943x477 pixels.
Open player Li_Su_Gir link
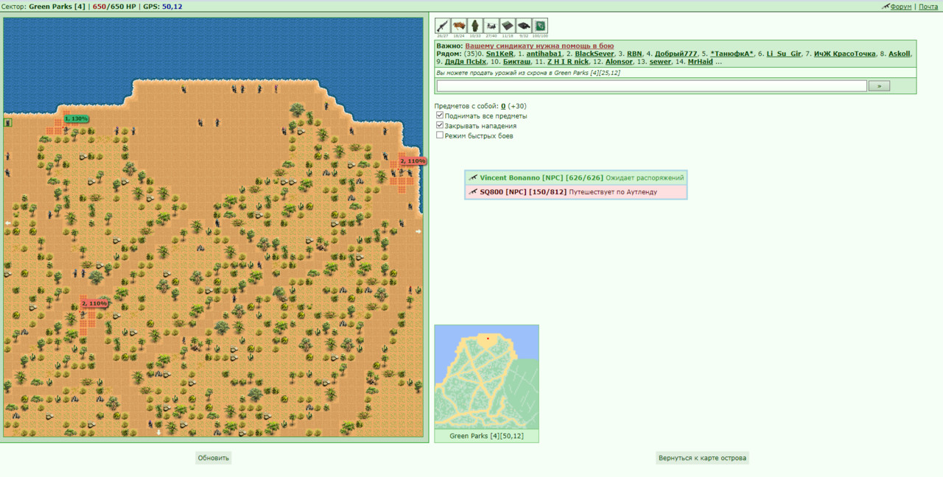784,54
